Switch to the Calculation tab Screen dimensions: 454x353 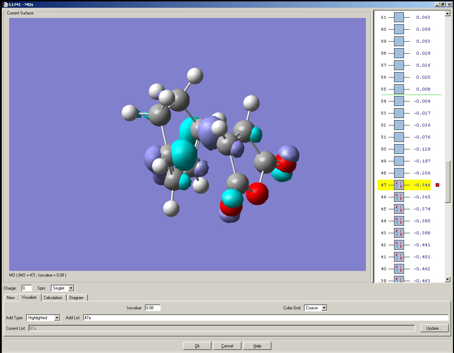tap(53, 298)
